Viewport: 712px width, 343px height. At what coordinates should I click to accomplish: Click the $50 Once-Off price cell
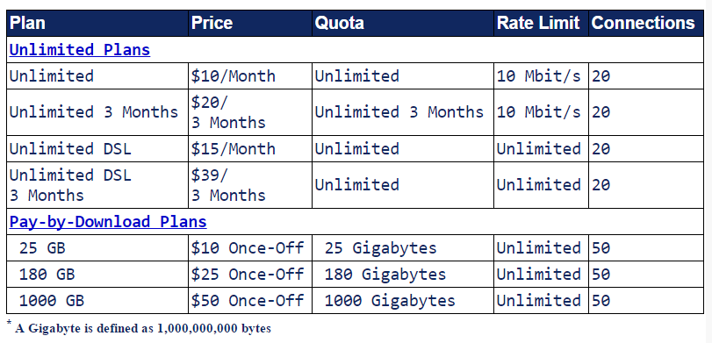[x=249, y=300]
